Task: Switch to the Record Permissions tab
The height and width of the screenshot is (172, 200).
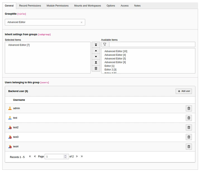Action: [x=30, y=6]
